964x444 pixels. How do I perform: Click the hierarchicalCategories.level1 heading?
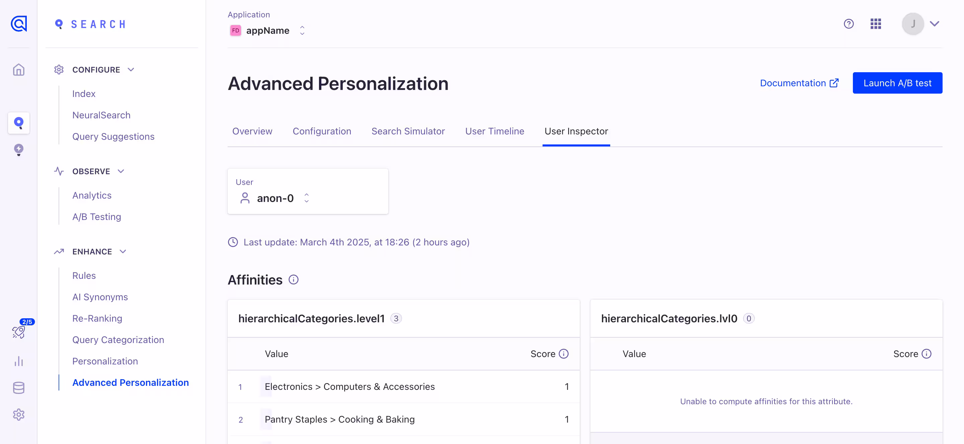311,318
